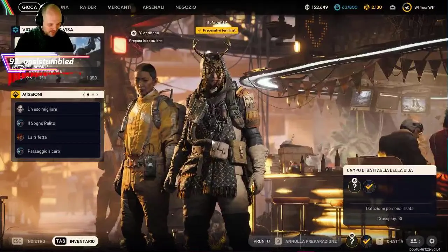The height and width of the screenshot is (252, 448).
Task: Open mission Passaggio sicuro
Action: coord(57,151)
